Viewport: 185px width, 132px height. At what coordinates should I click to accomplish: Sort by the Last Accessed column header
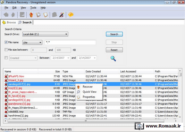point(136,72)
